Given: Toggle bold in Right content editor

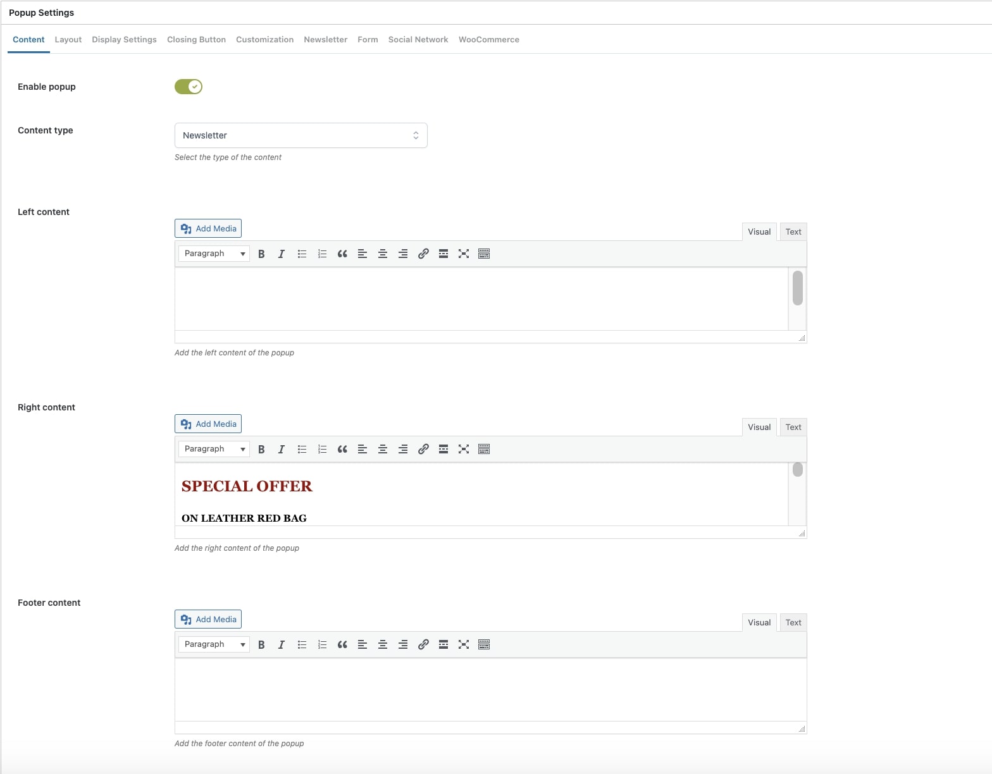Looking at the screenshot, I should pos(261,449).
